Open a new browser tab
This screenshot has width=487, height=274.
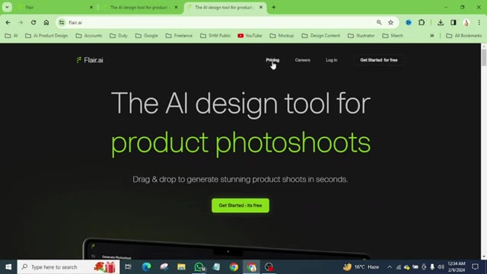[274, 7]
